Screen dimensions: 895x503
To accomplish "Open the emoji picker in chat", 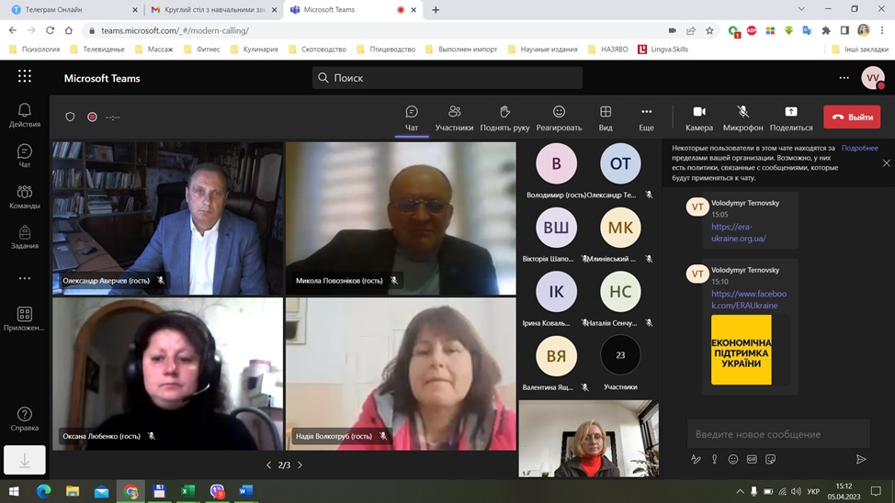I will [x=733, y=459].
